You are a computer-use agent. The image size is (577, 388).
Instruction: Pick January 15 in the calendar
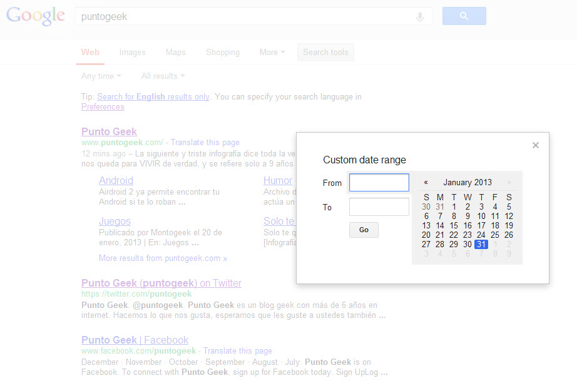(454, 225)
